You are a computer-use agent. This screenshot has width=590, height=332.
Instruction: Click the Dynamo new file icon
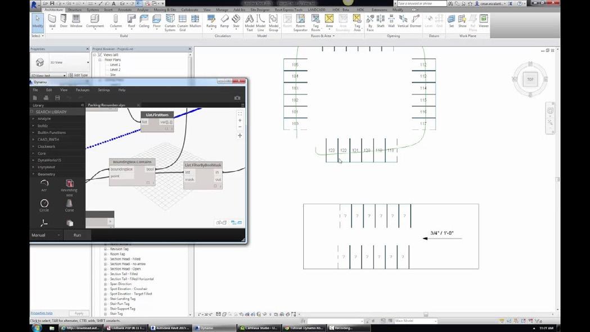click(x=35, y=98)
